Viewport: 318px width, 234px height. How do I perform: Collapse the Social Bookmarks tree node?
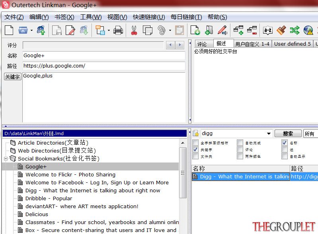[x=6, y=159]
